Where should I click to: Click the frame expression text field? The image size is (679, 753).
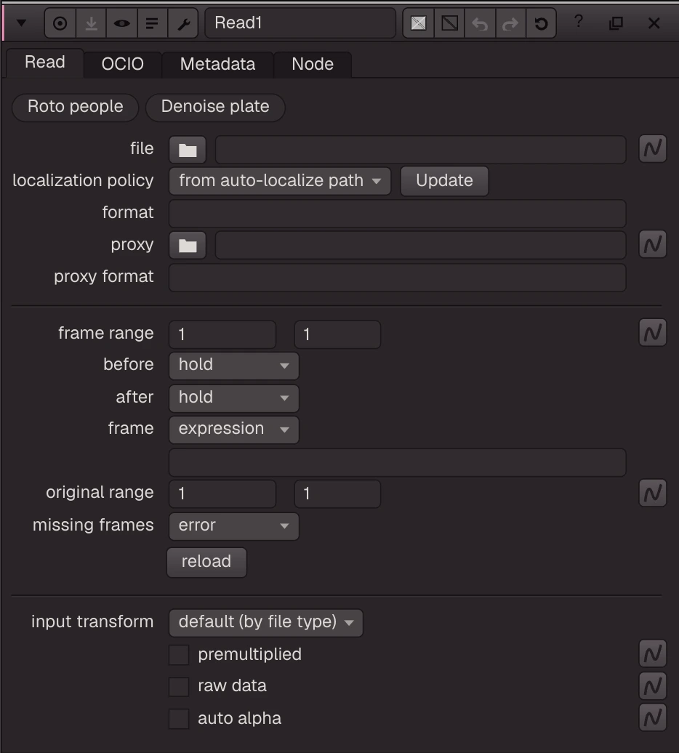[x=398, y=462]
